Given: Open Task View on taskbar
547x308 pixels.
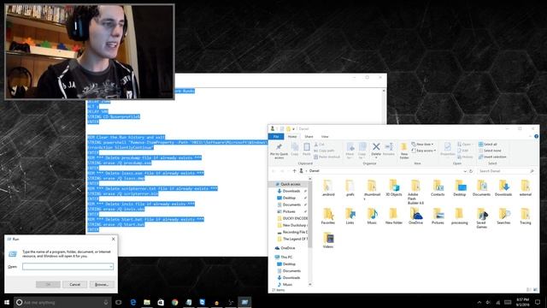Looking at the screenshot, I should tap(119, 302).
